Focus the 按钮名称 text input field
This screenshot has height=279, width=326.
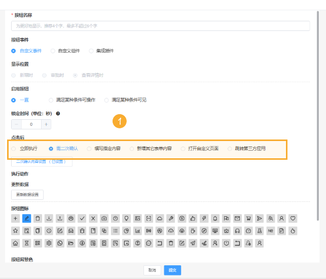tap(161, 26)
